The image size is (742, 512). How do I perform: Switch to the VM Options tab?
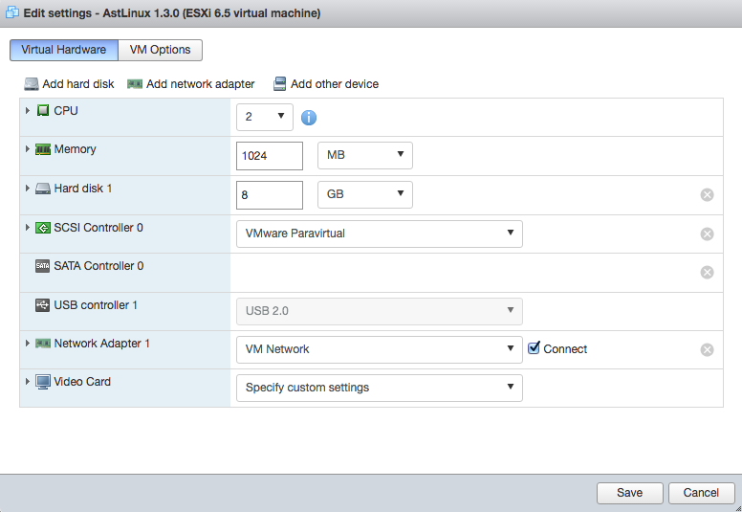(x=160, y=50)
